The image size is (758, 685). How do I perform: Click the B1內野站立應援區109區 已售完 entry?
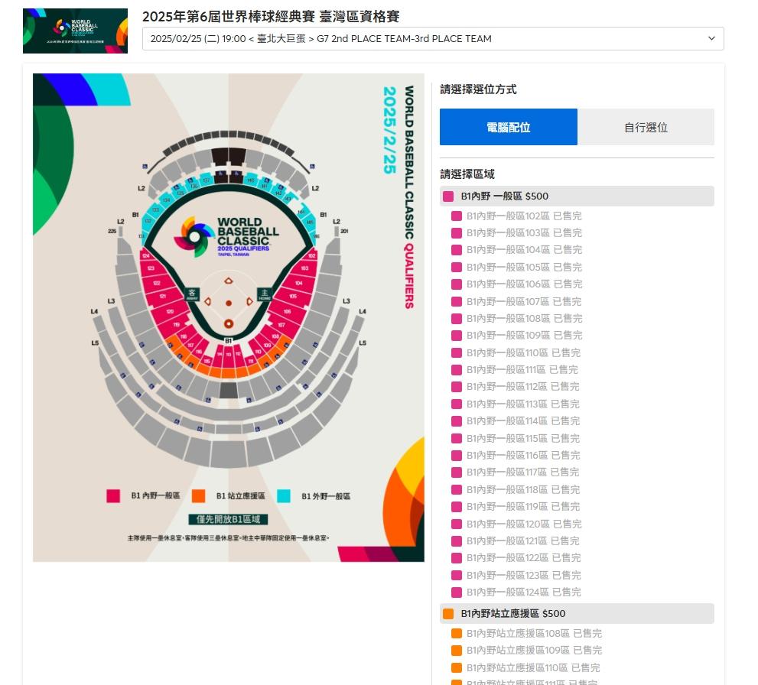[x=534, y=651]
